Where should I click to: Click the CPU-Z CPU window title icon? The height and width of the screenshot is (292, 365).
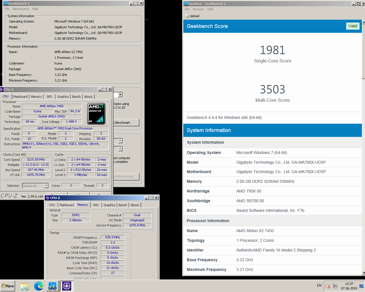tap(2, 90)
